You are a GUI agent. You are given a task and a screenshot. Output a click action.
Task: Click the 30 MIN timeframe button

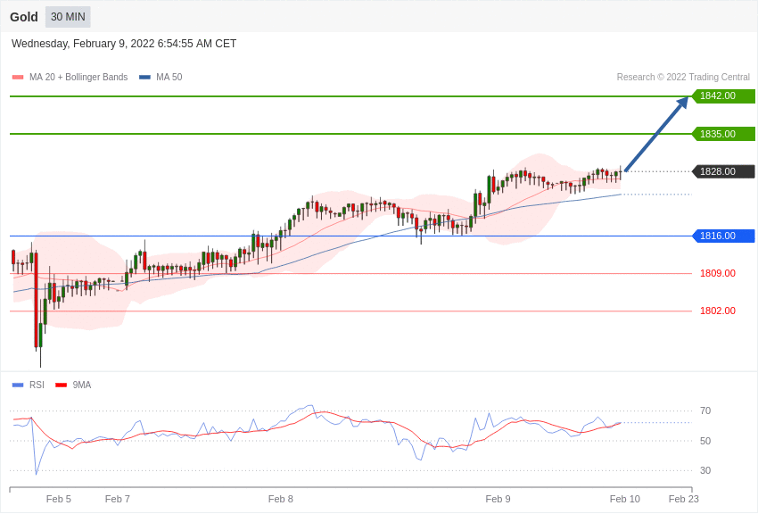tap(68, 17)
